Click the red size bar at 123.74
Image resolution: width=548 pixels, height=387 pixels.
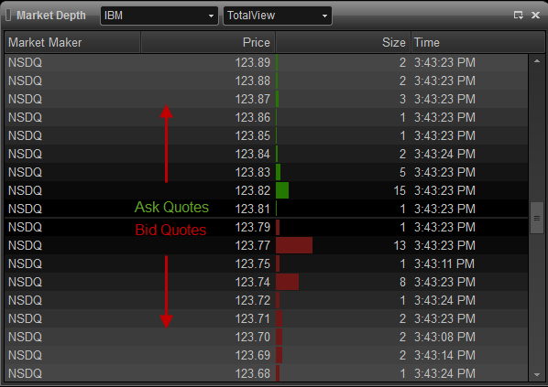[x=287, y=282]
